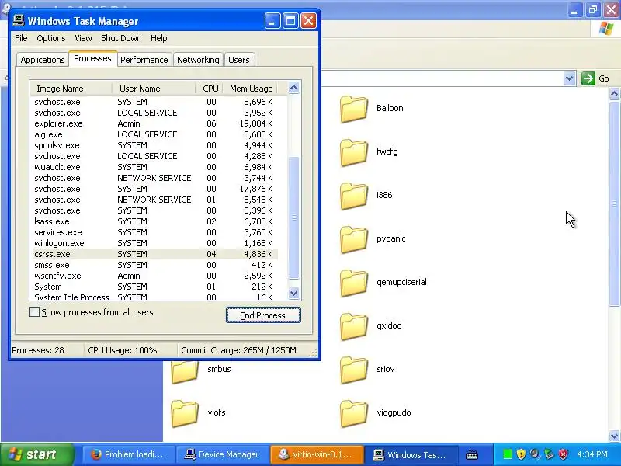The image size is (621, 466).
Task: Click the red shield security alert tray icon
Action: 563,454
